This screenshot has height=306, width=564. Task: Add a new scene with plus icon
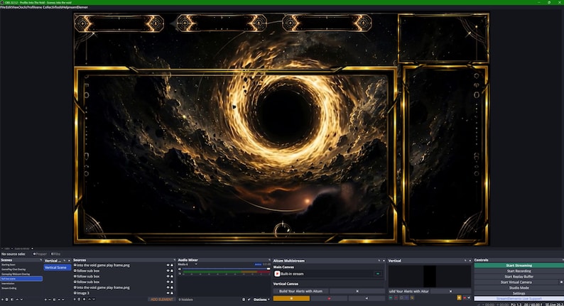pos(3,300)
